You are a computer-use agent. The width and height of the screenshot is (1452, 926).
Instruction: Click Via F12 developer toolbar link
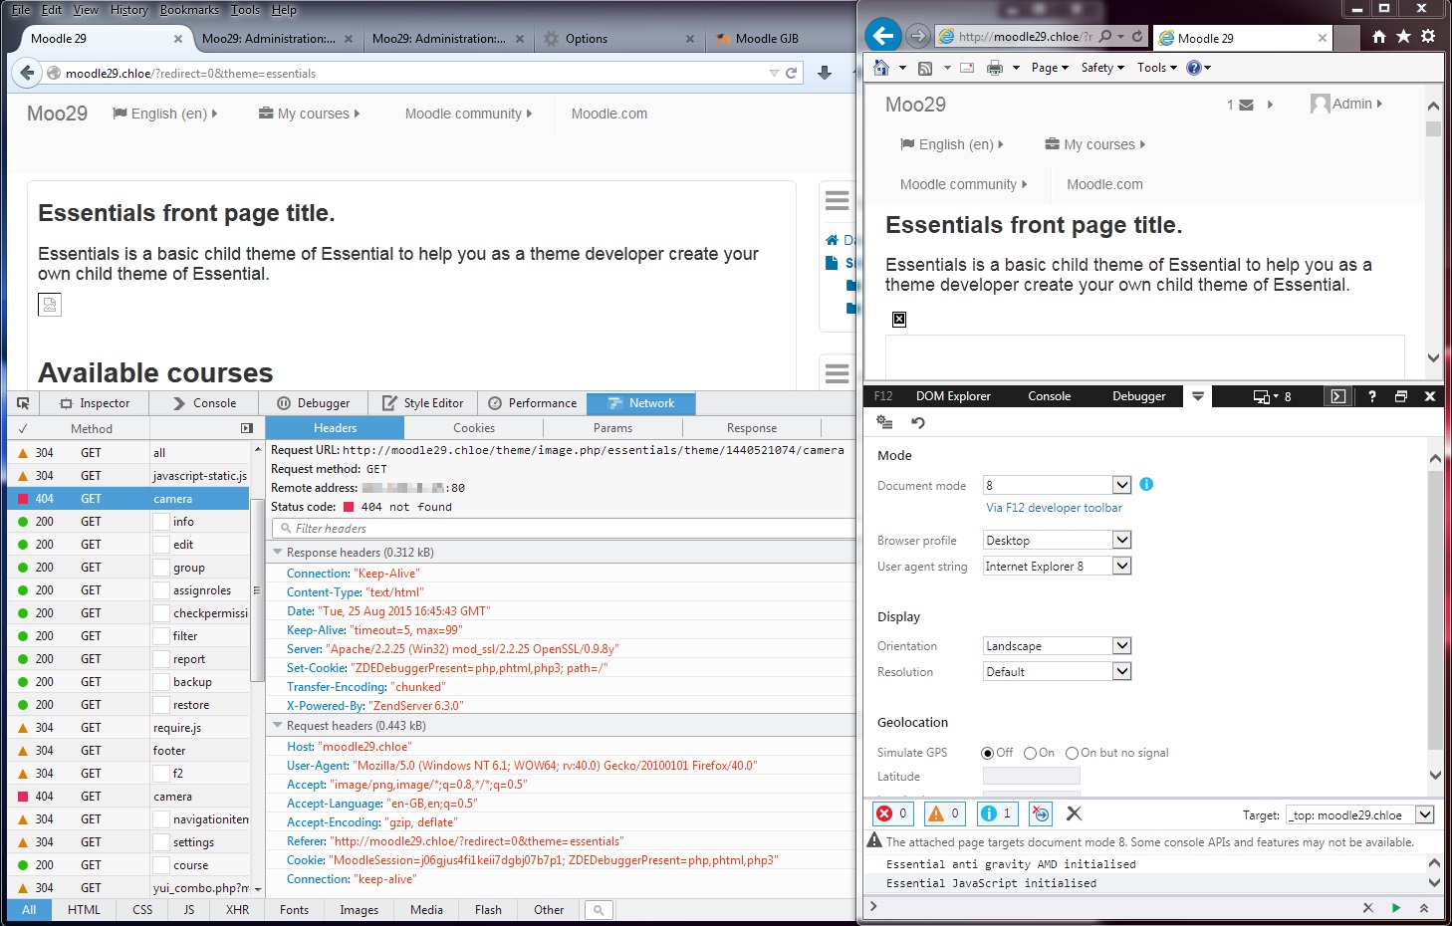coord(1054,508)
